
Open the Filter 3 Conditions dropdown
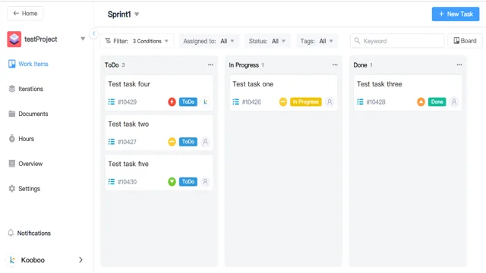[x=137, y=41]
